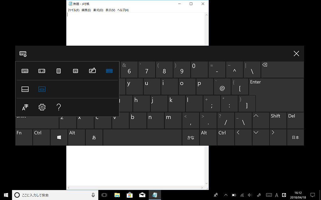The image size is (321, 200).
Task: Tap the o key
Action: (x=187, y=87)
